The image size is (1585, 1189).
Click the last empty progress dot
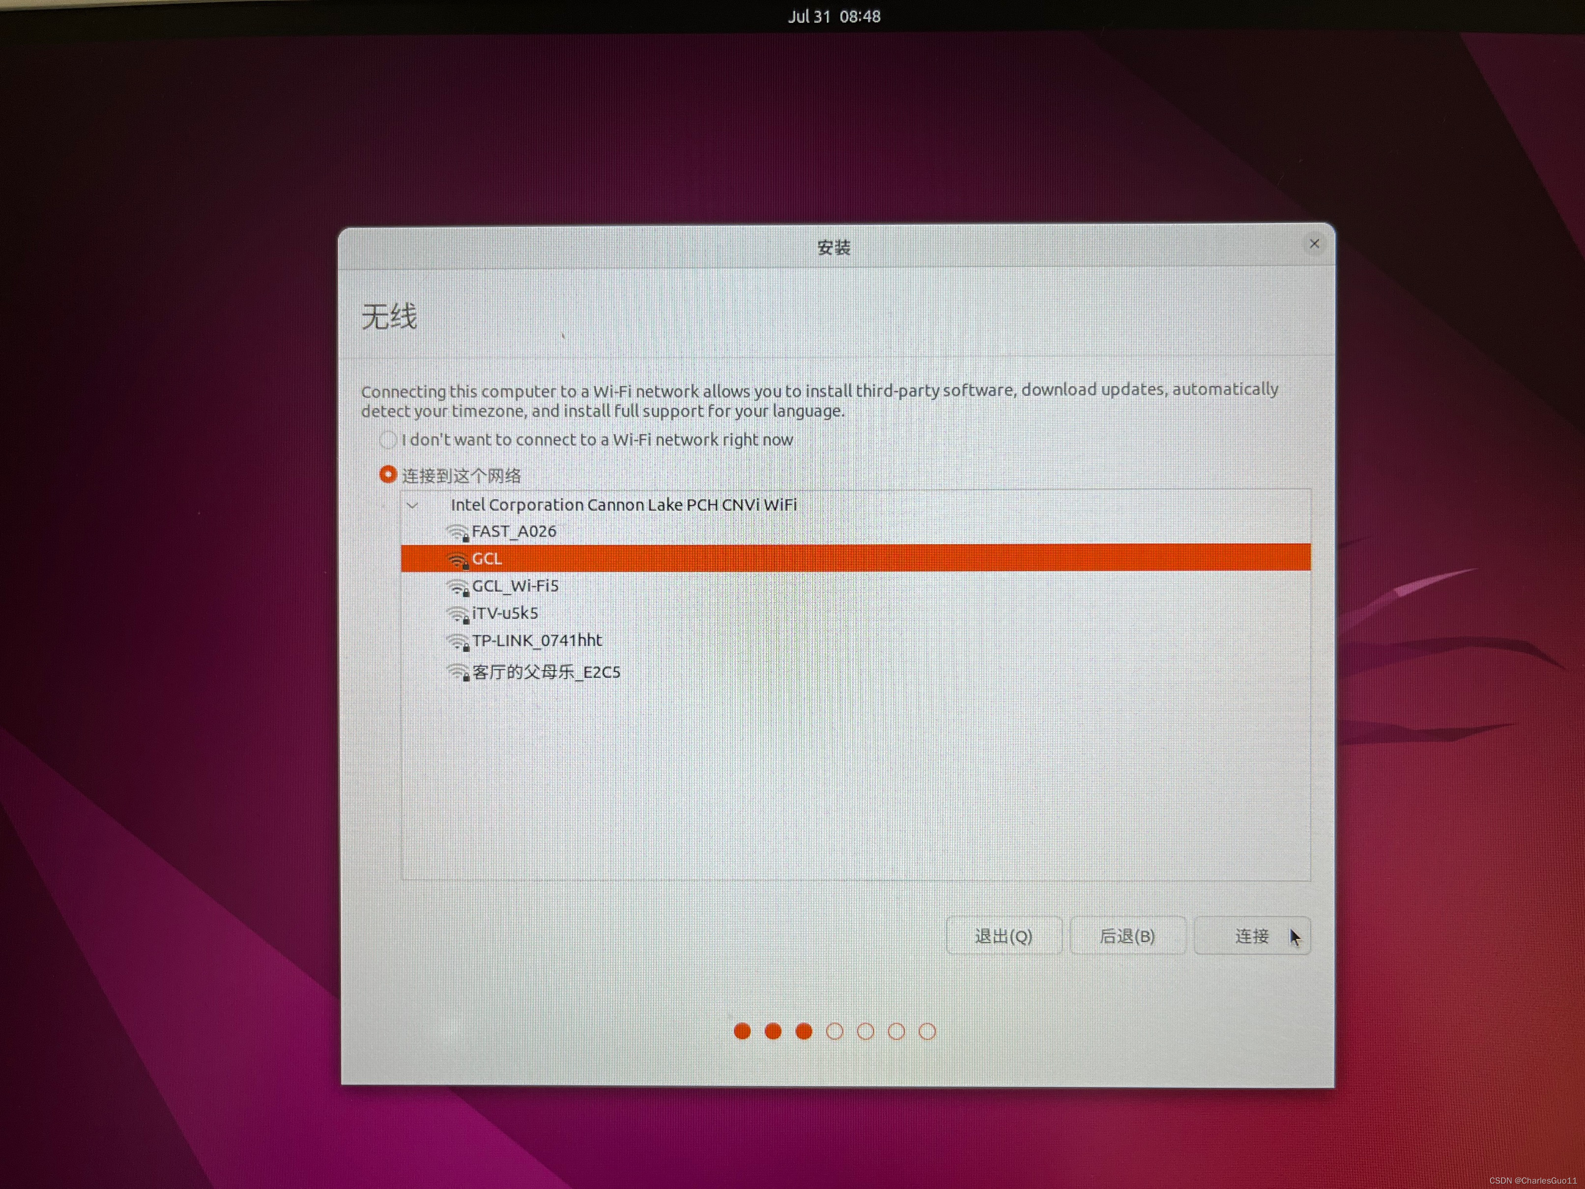pos(927,1031)
